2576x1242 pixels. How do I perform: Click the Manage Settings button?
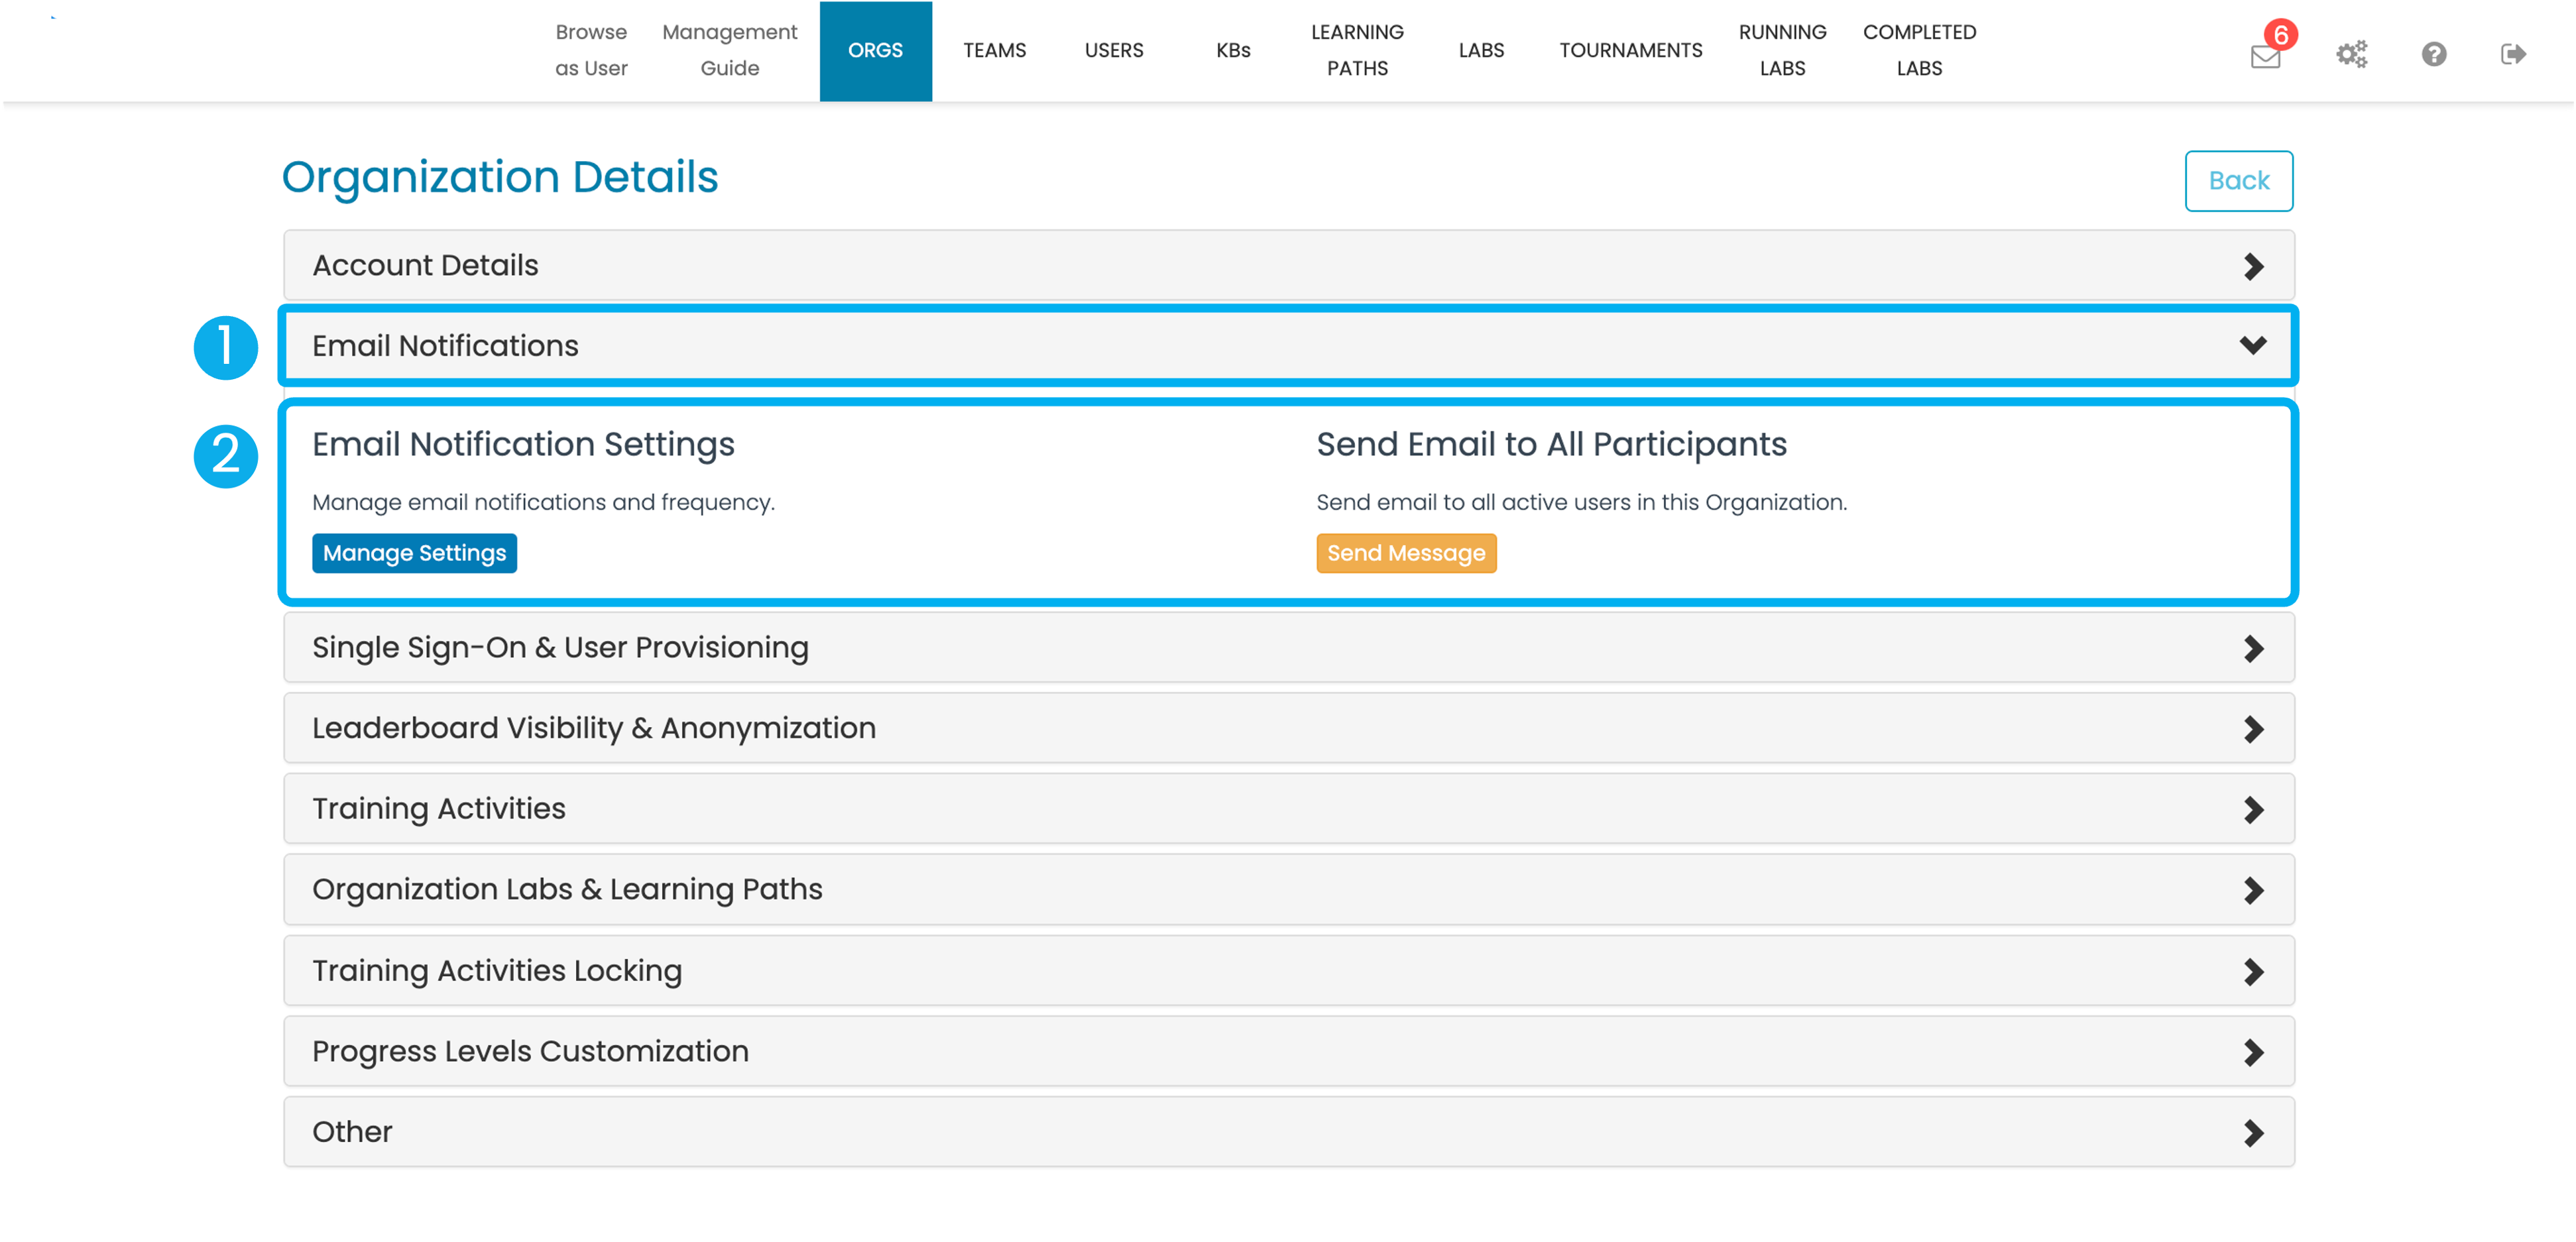(414, 553)
